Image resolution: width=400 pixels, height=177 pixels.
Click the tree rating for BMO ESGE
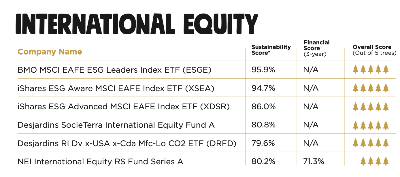371,69
